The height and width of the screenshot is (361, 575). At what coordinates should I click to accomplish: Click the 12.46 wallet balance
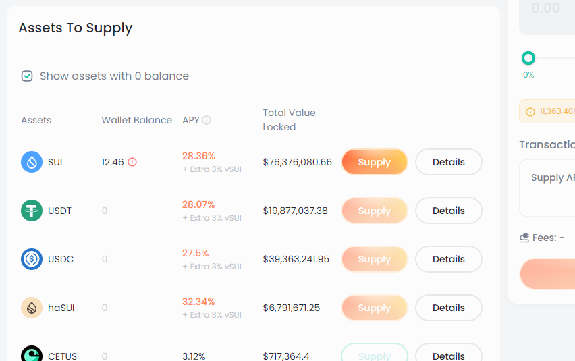[113, 162]
